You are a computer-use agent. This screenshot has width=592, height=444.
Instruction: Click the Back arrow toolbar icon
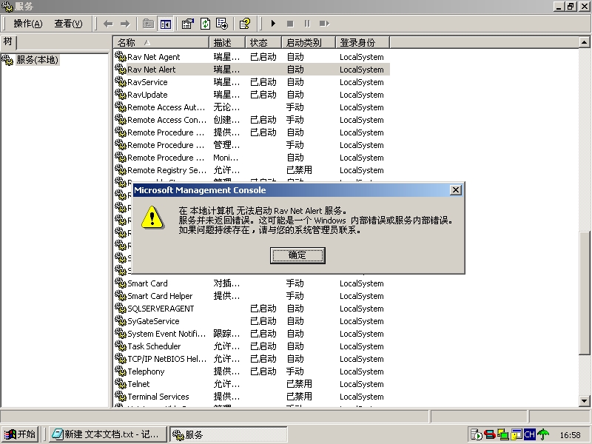click(108, 24)
